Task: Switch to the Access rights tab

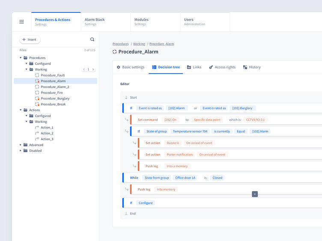Action: tap(222, 67)
